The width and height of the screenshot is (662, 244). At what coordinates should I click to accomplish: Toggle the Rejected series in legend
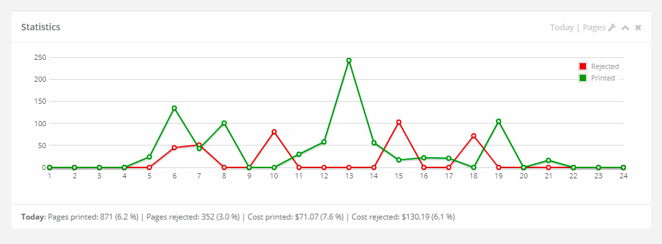pos(583,66)
